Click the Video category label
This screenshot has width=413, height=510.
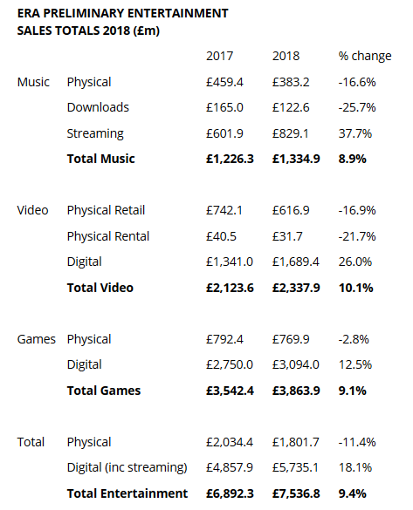pos(32,210)
